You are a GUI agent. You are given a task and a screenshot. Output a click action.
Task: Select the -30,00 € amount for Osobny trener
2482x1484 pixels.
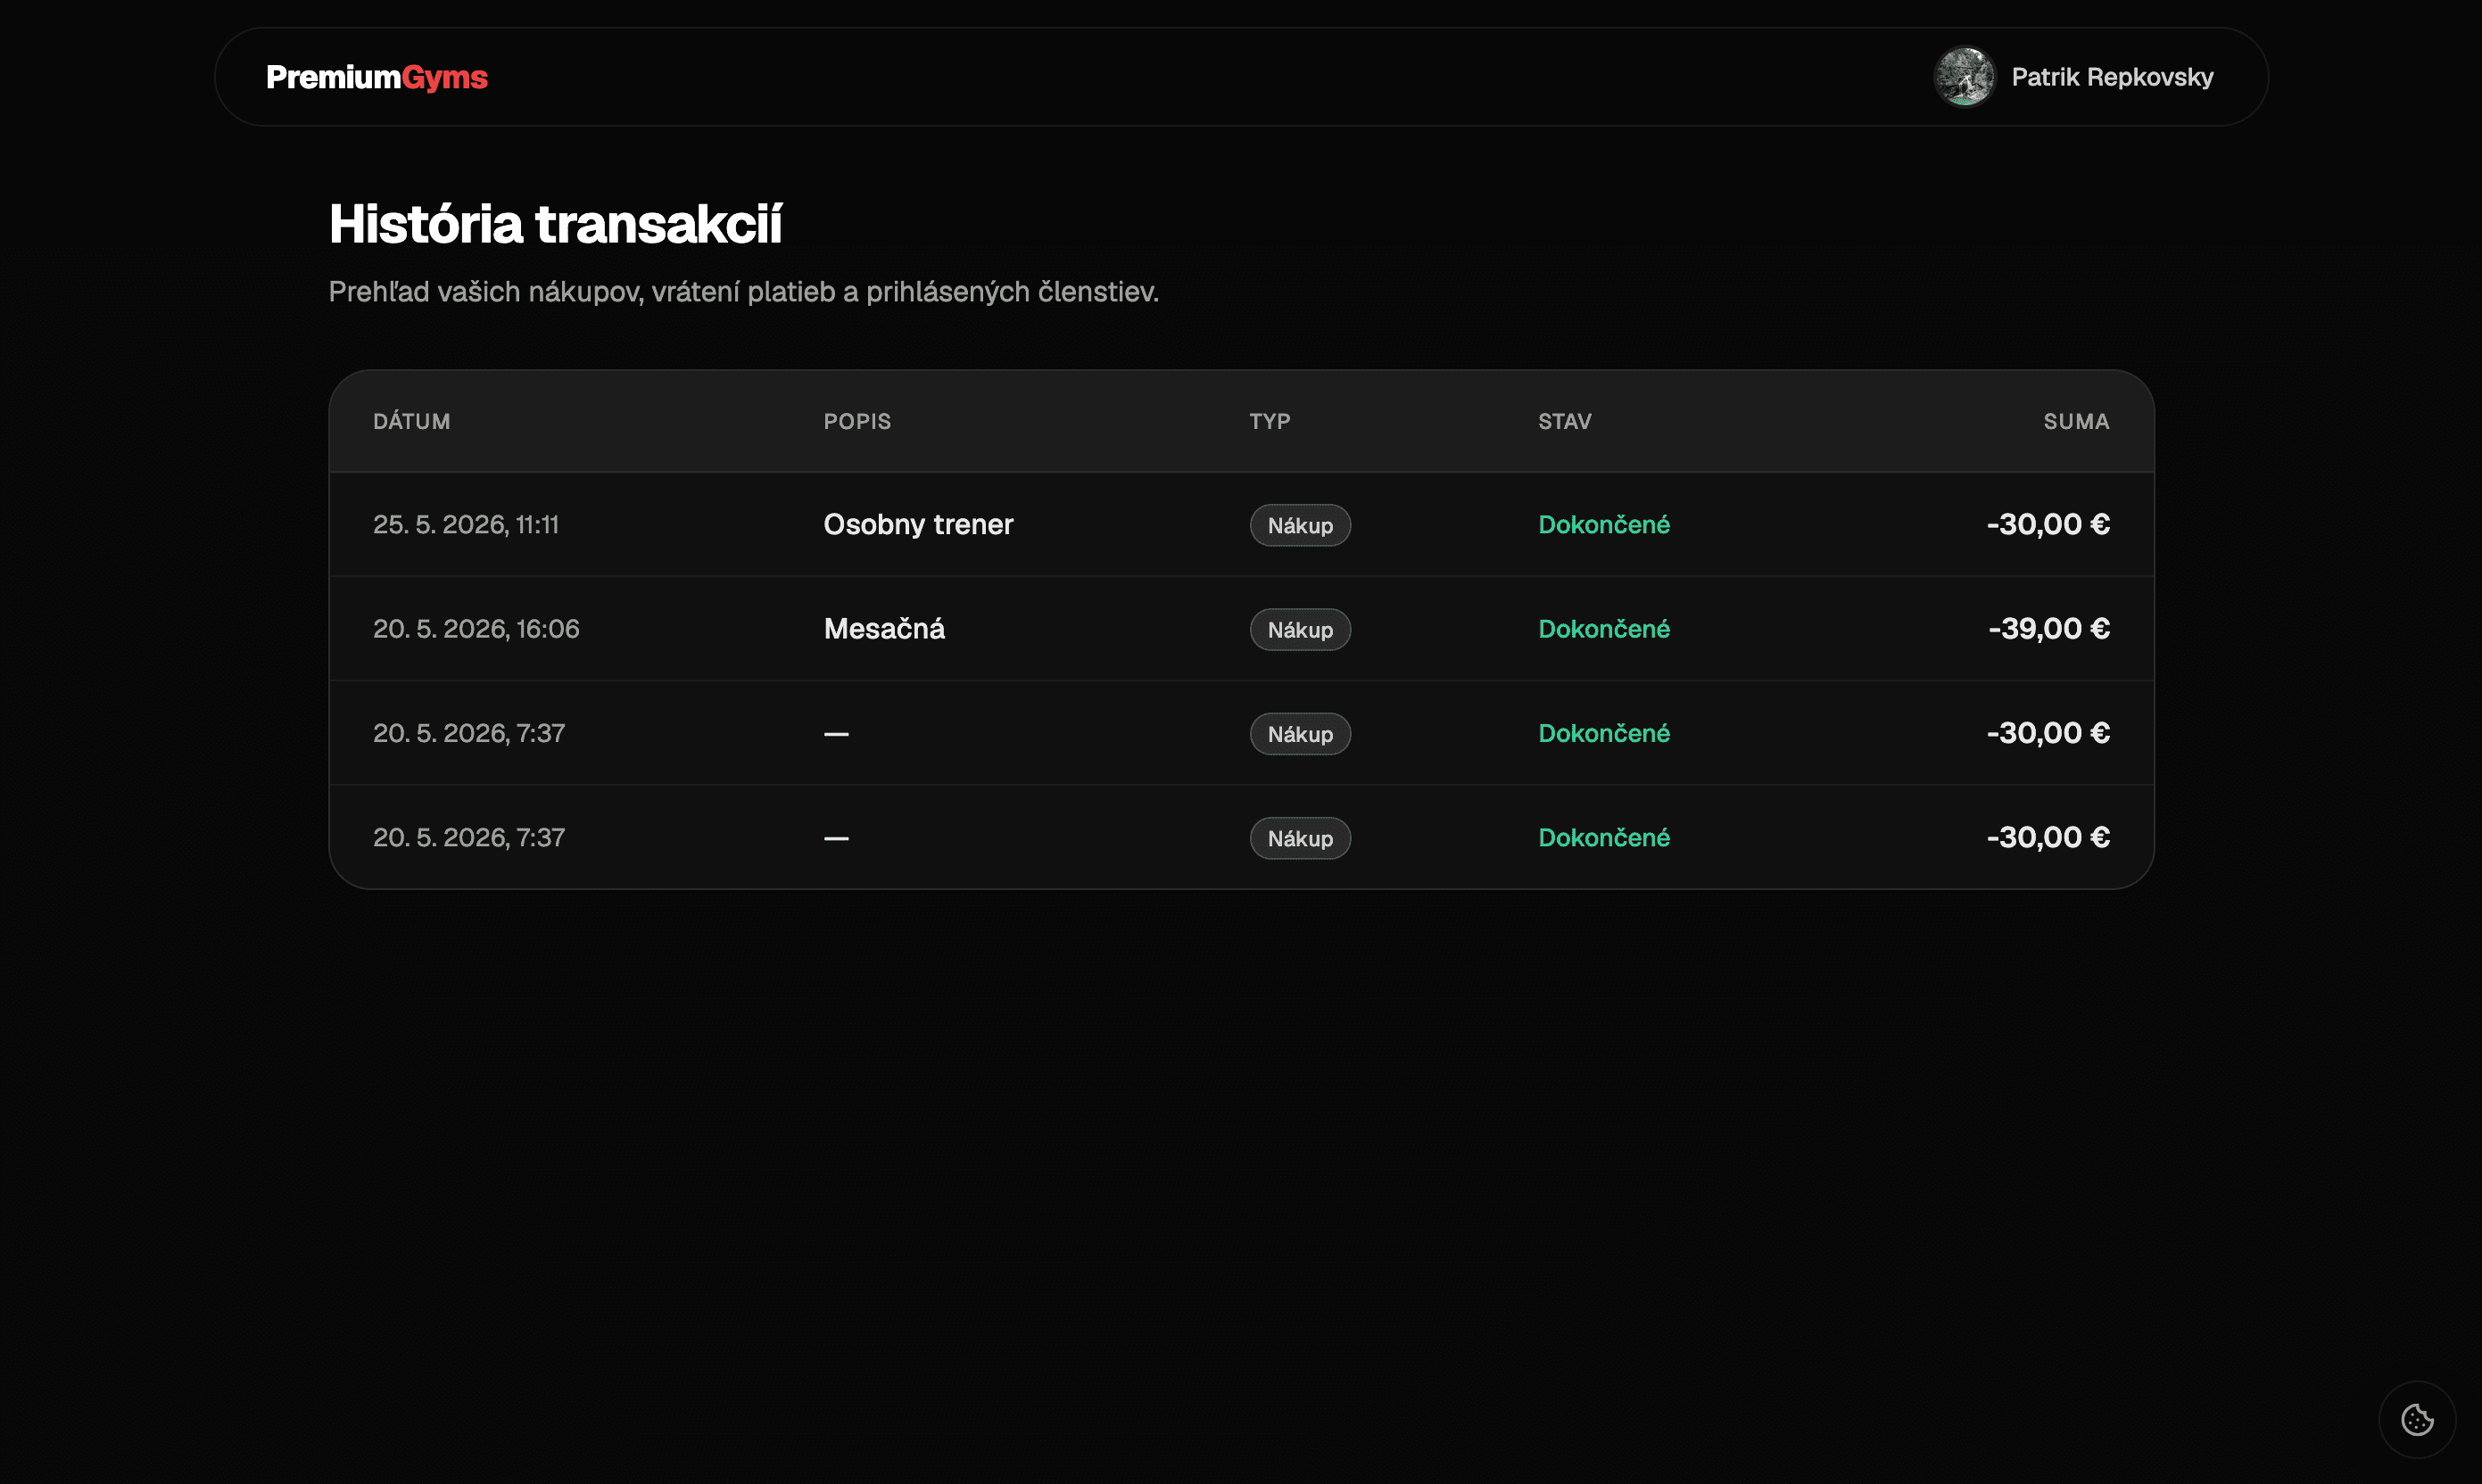tap(2048, 524)
